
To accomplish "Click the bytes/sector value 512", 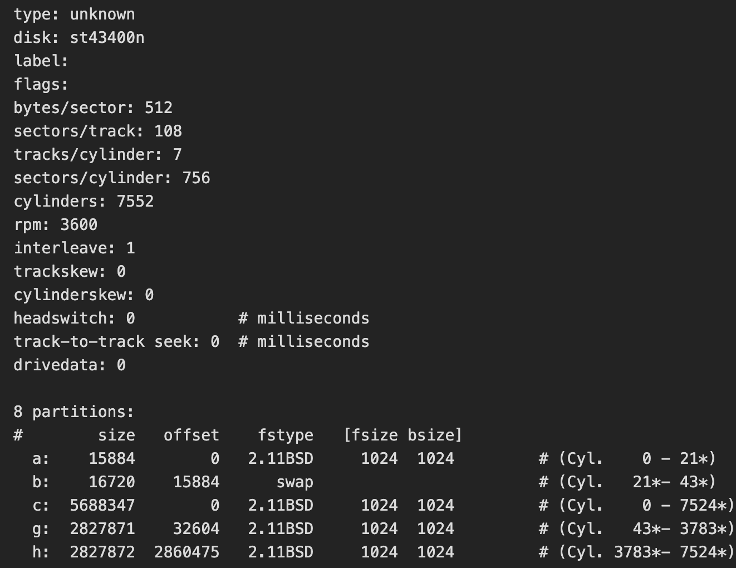I will coord(159,108).
